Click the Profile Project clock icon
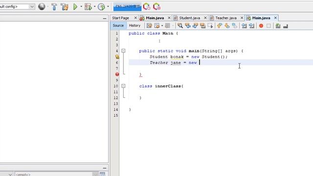This screenshot has height=176, width=313. [x=101, y=6]
